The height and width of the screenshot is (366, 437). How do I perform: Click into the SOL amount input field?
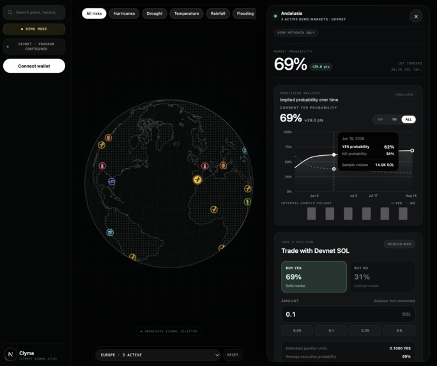click(348, 314)
